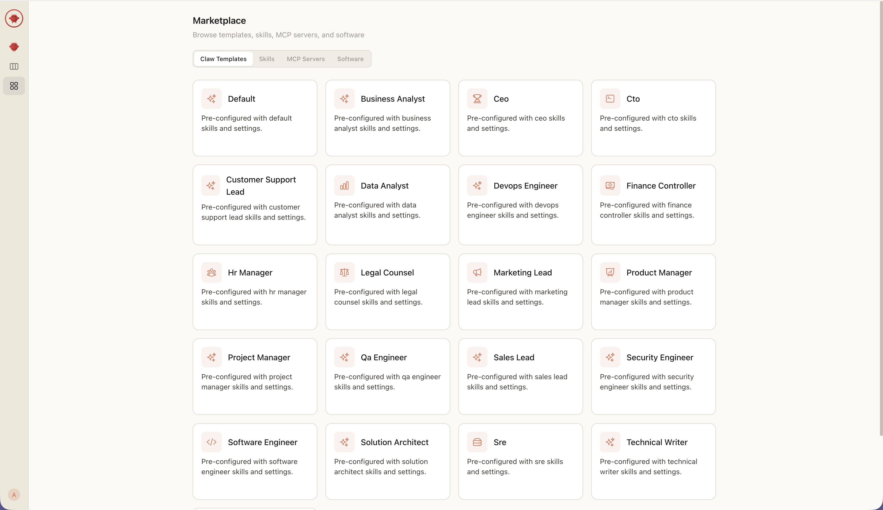Click the Legal Counsel scales icon
This screenshot has width=883, height=510.
(x=344, y=273)
